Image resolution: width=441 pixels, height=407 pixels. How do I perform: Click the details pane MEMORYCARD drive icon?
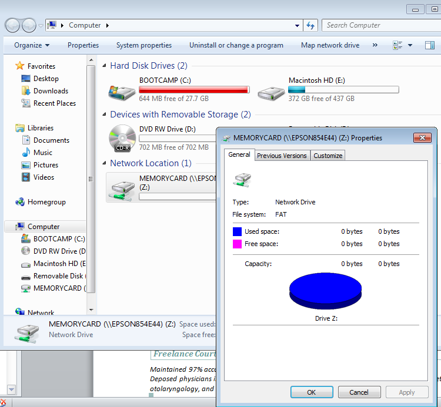click(26, 334)
